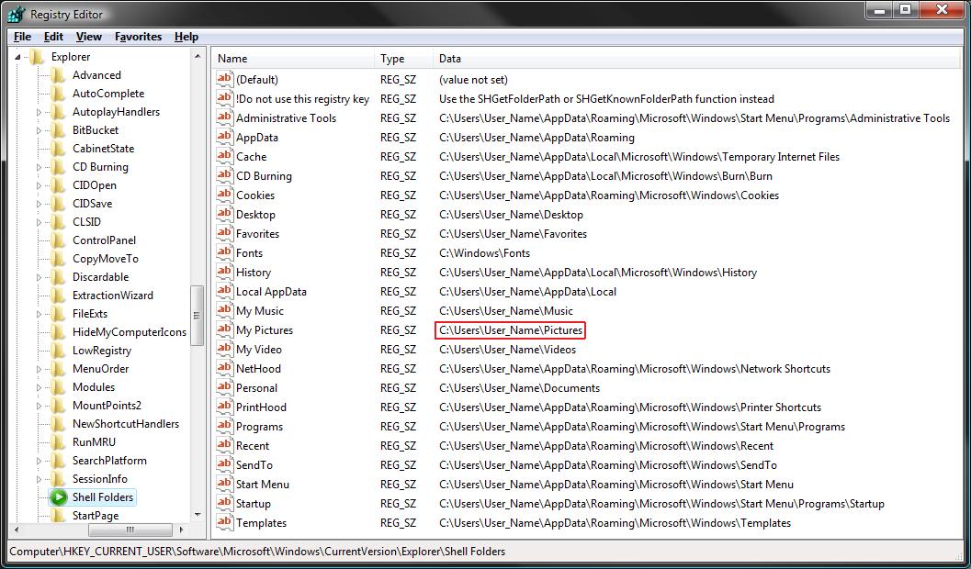
Task: Click the ab icon beside the Personal value
Action: pos(224,387)
